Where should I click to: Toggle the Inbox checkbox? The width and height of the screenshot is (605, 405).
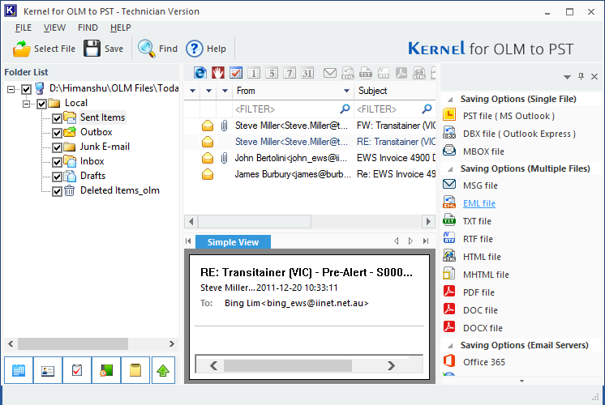57,162
